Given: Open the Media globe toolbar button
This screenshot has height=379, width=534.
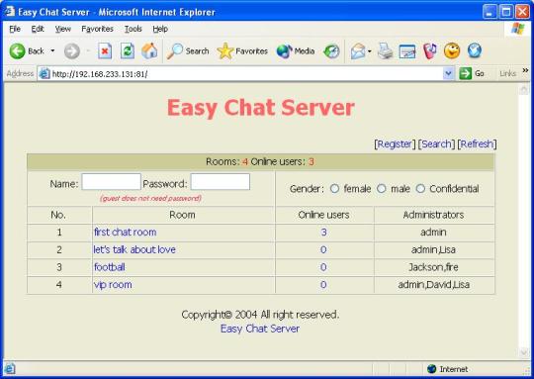Looking at the screenshot, I should point(296,51).
